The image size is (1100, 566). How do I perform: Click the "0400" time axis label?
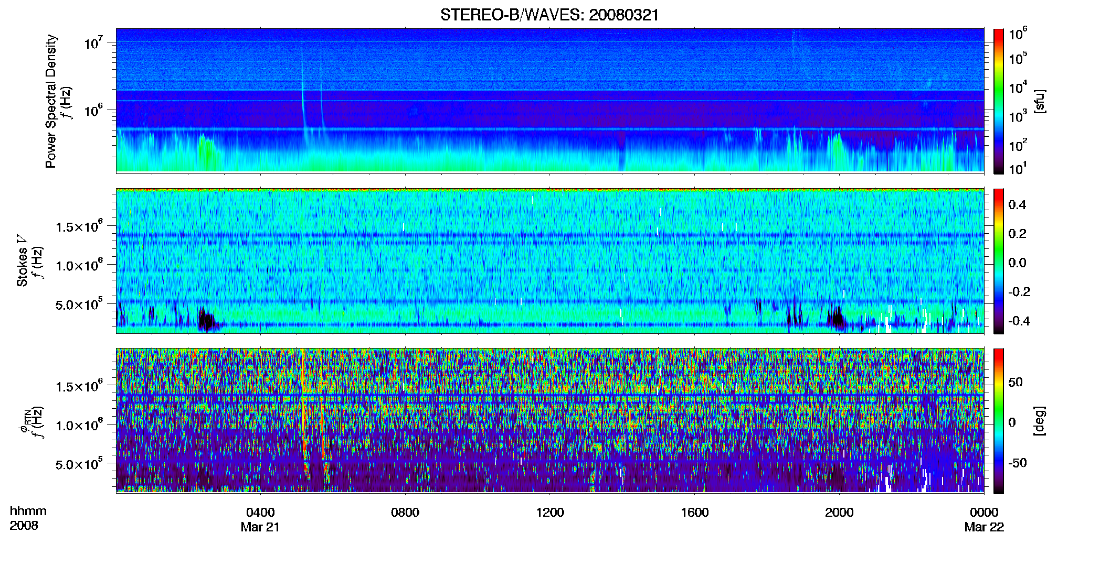click(260, 513)
